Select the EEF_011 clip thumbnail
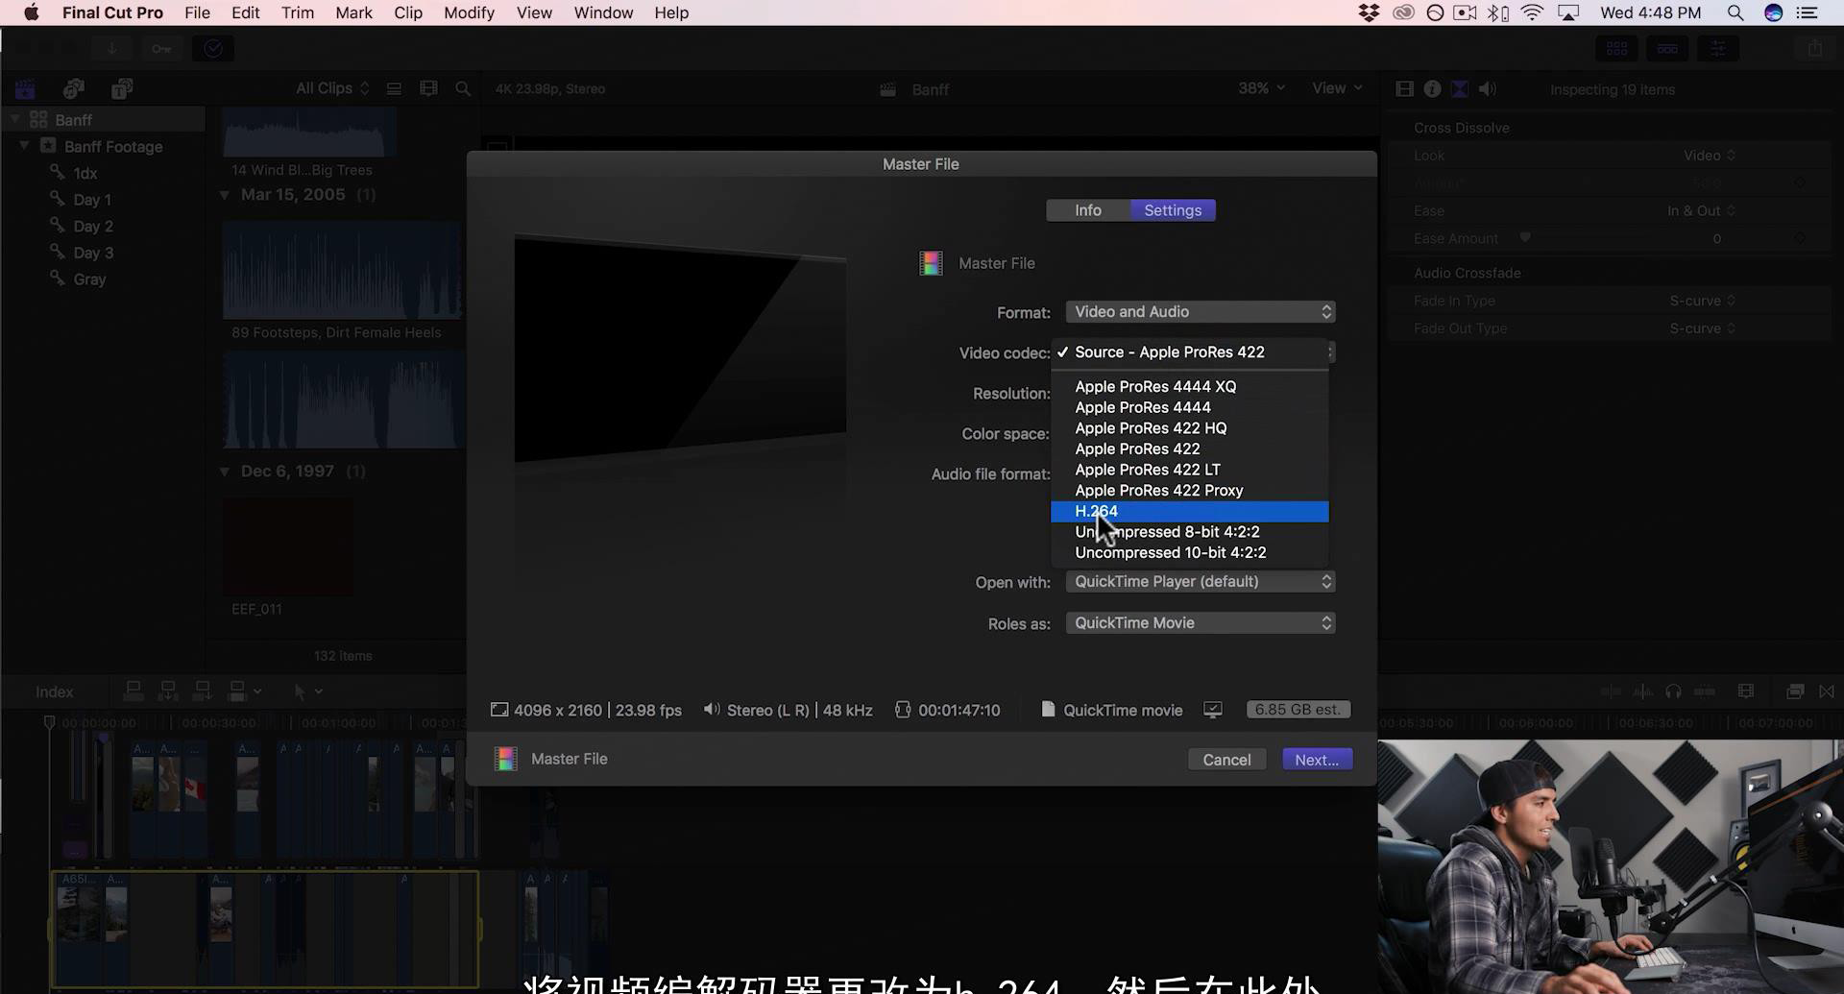This screenshot has height=994, width=1844. pyautogui.click(x=288, y=547)
